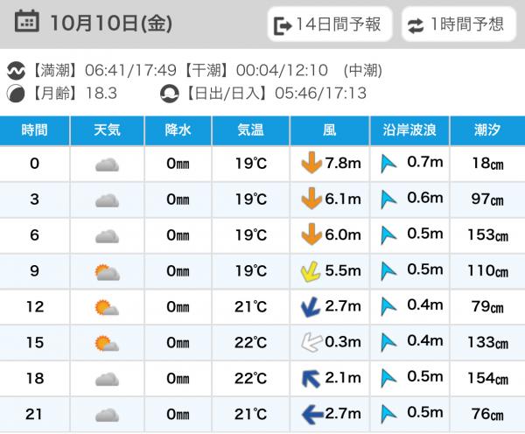
Task: Click the yellow wind arrow for 5.5m
Action: coord(310,271)
